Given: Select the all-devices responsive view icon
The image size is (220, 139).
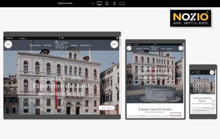Looking at the screenshot, I should pyautogui.click(x=122, y=3).
